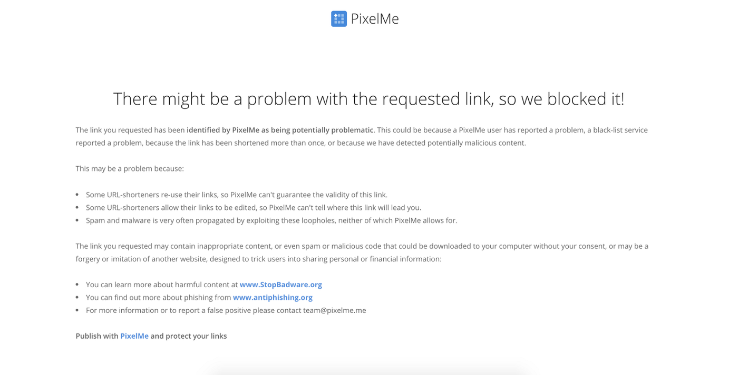Click the "This may be a problem because:" line
The image size is (738, 375).
pos(130,169)
